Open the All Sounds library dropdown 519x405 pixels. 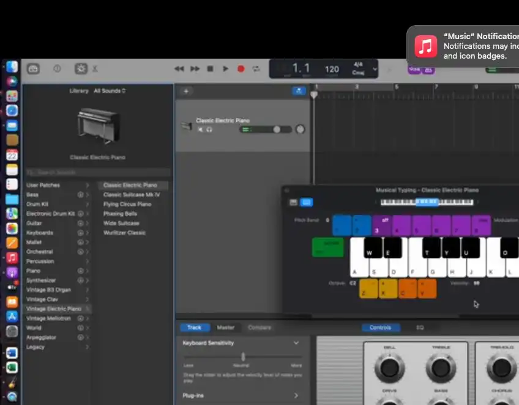[110, 90]
